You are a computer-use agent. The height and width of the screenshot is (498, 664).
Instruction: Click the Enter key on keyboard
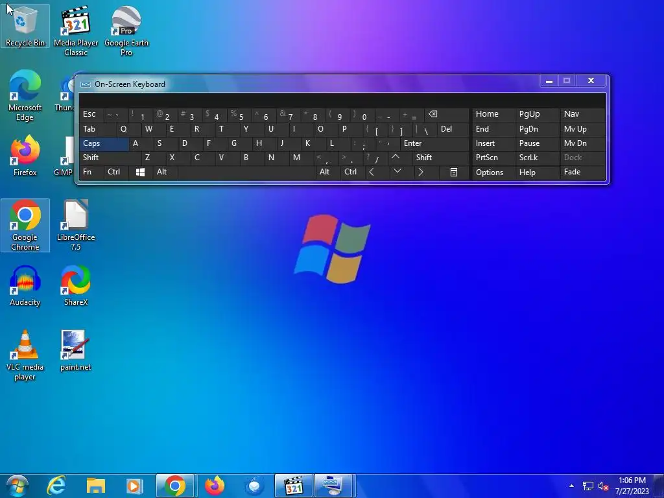[x=435, y=143]
